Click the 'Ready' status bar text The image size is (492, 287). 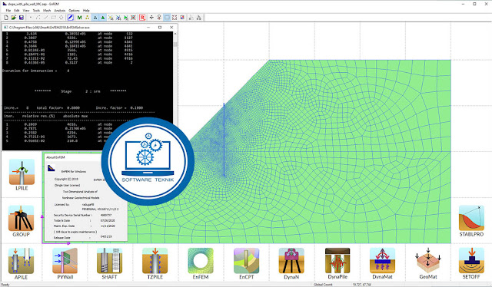coord(5,285)
